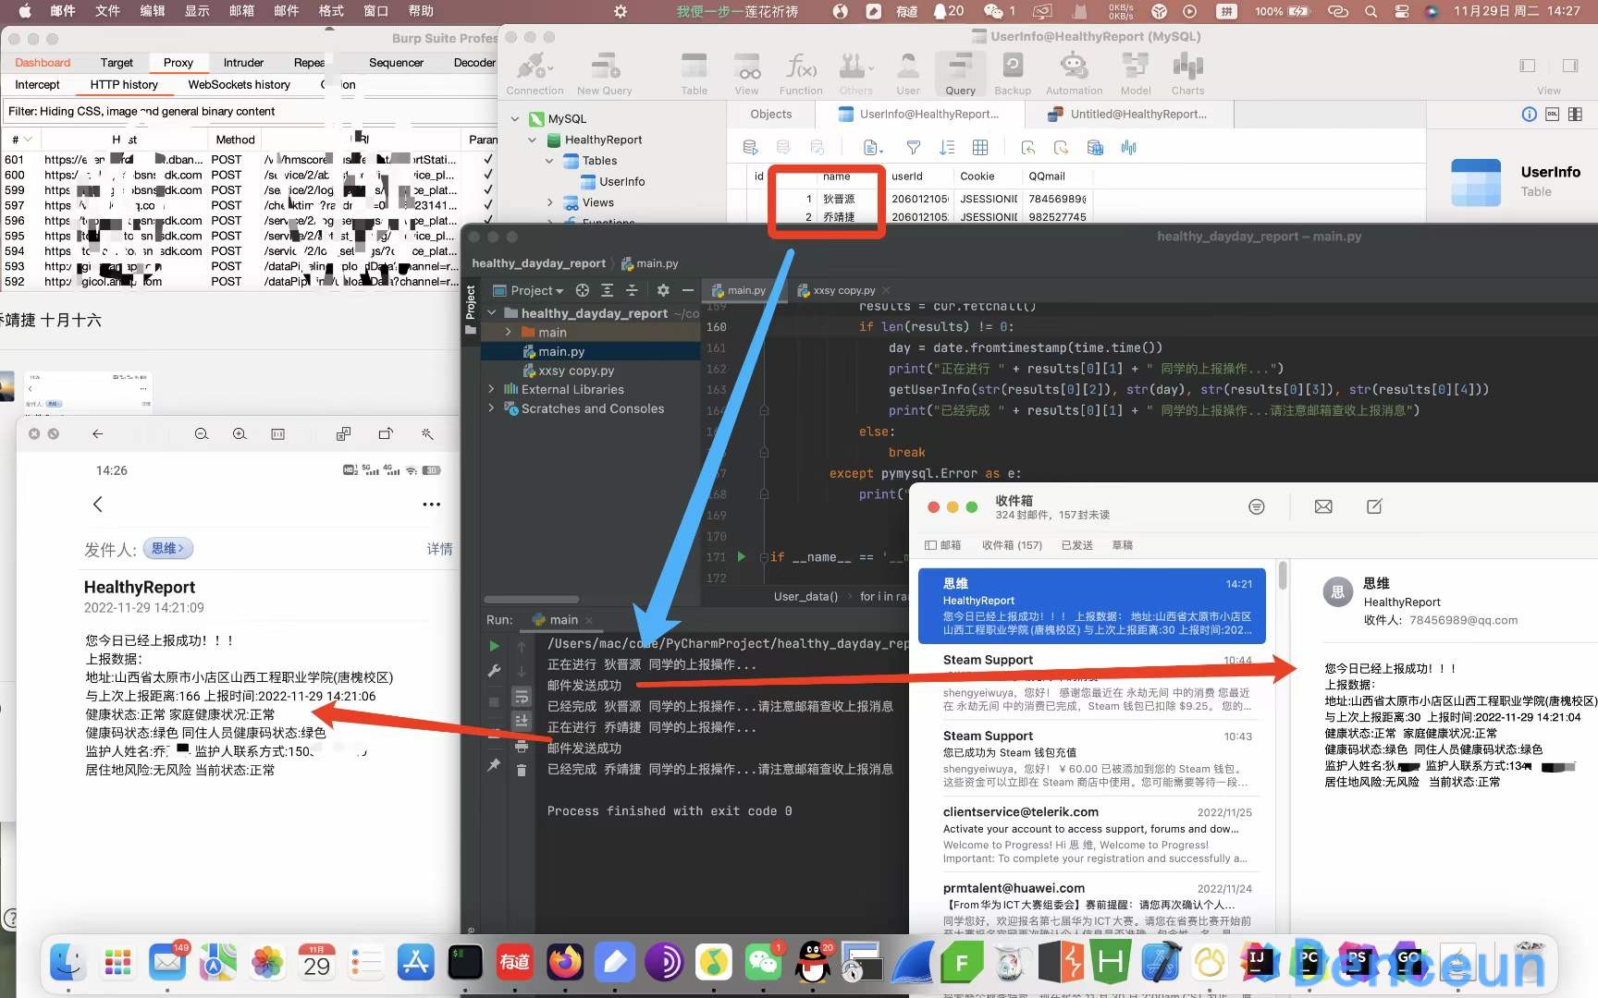The image size is (1598, 998).
Task: Click sender 思维 chip in phone view
Action: coord(167,548)
